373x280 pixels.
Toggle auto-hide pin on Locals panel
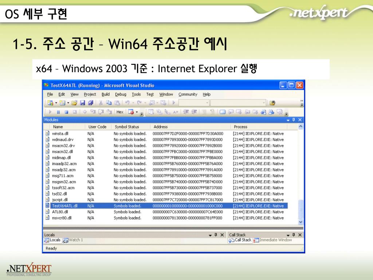(216, 235)
